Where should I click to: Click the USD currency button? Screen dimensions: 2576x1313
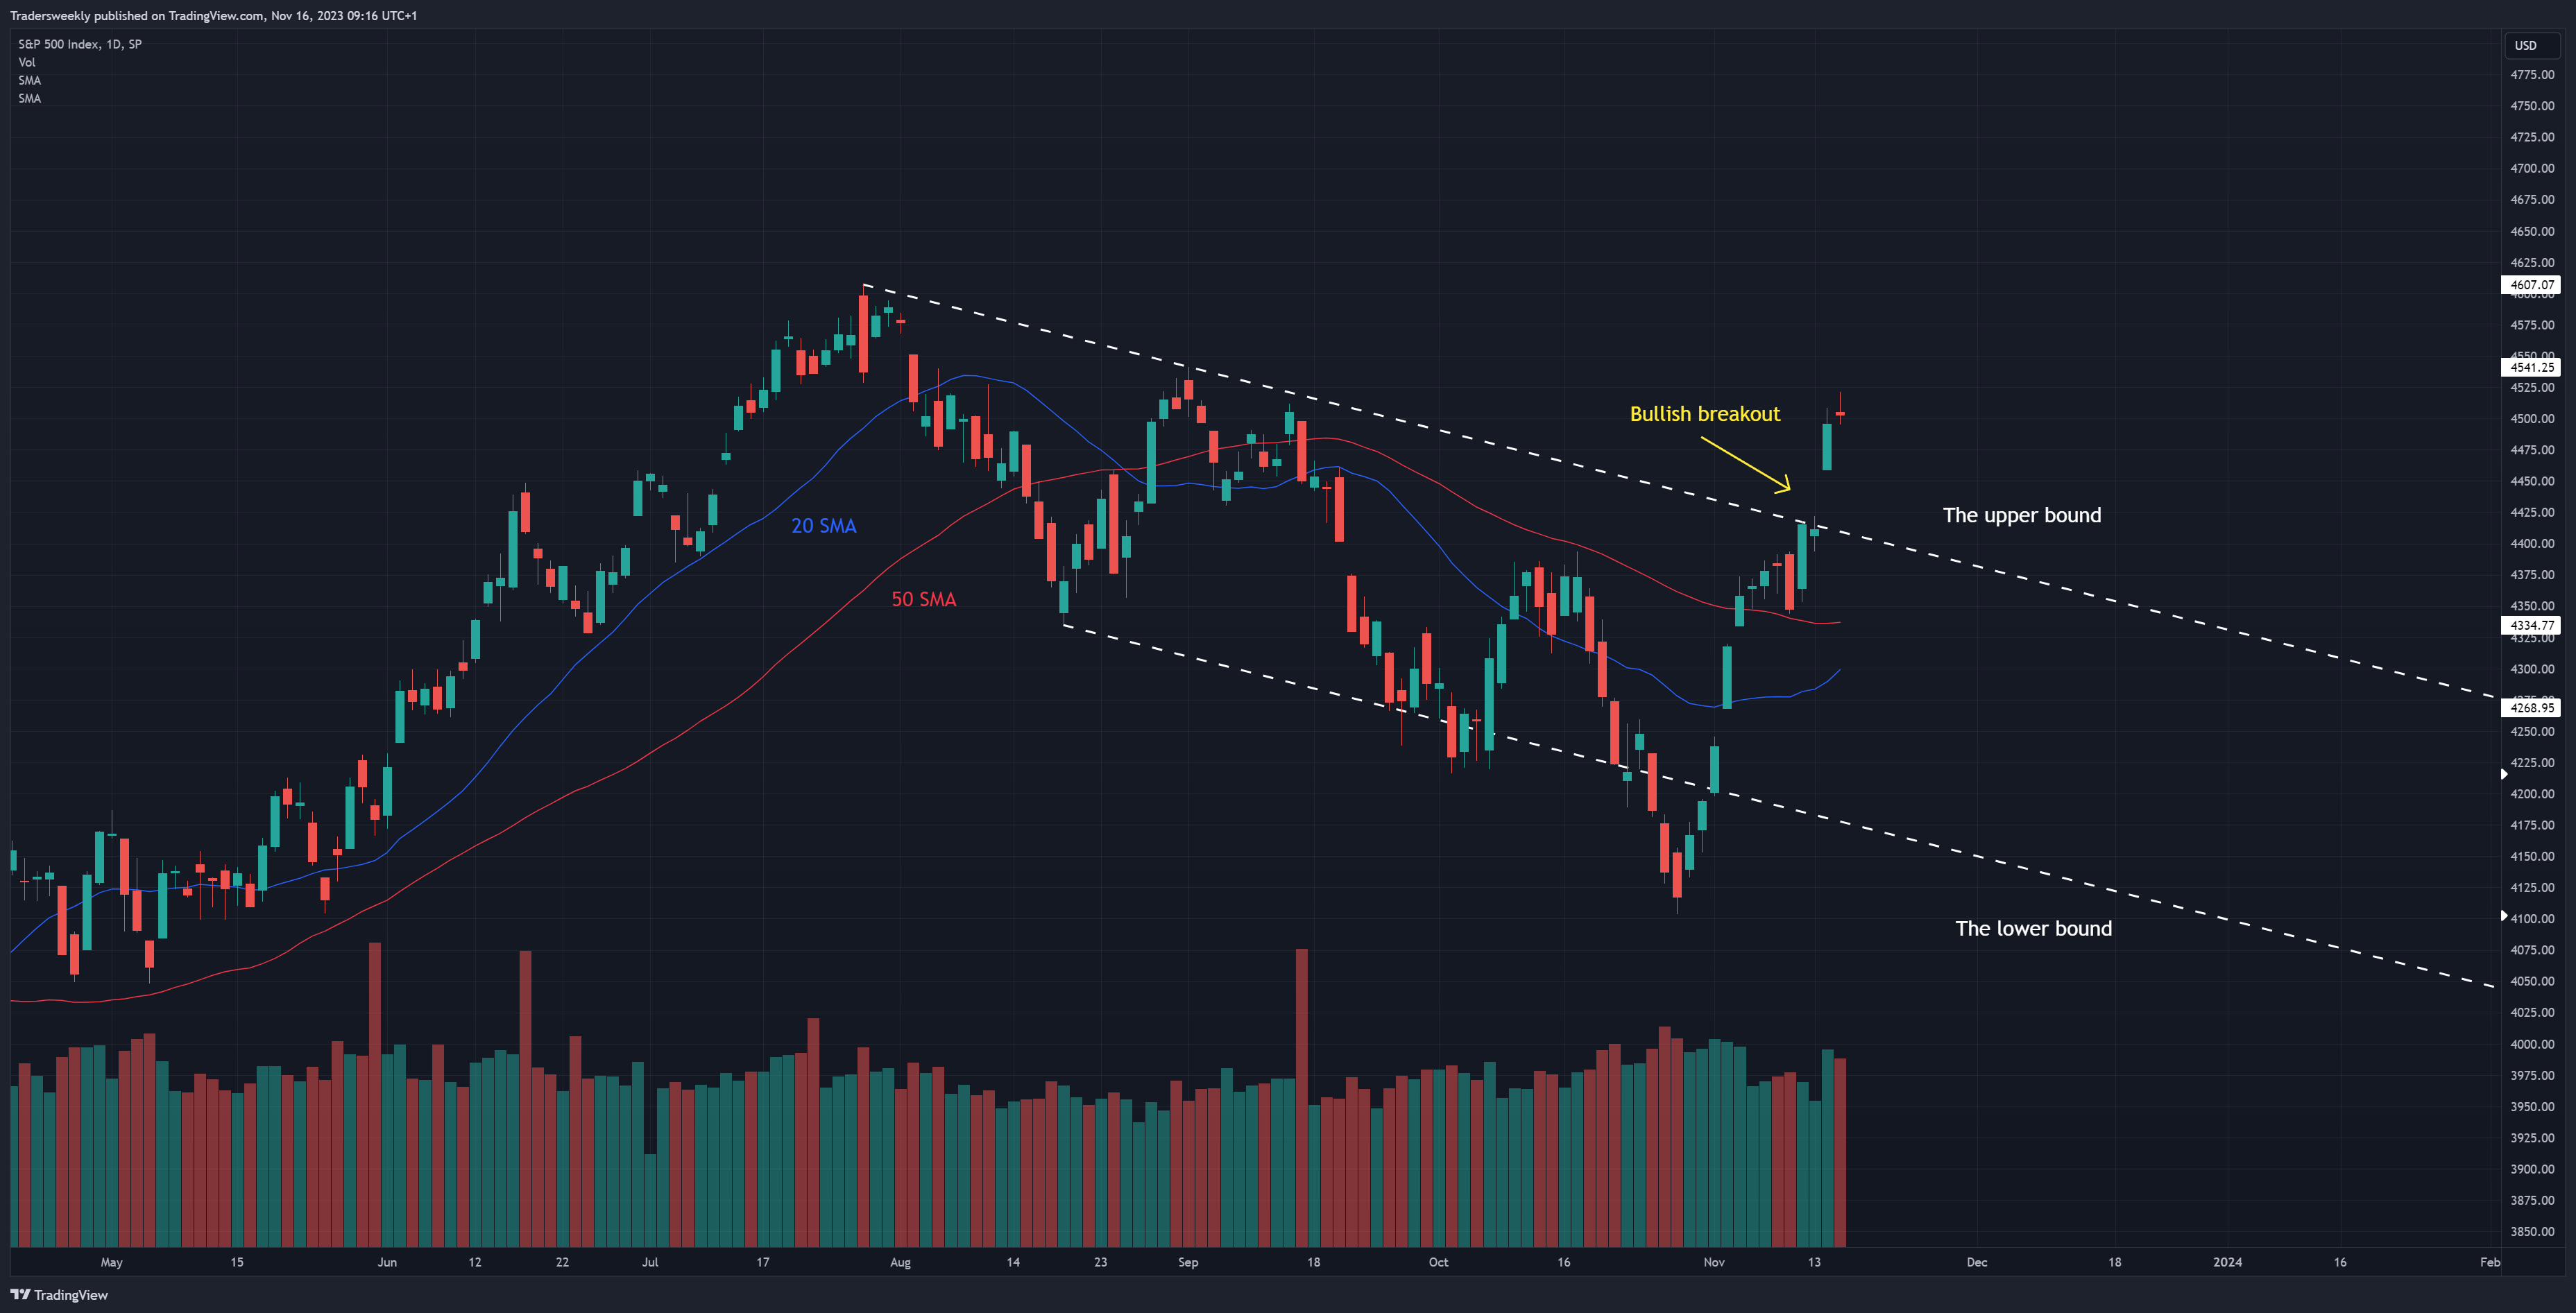point(2531,45)
